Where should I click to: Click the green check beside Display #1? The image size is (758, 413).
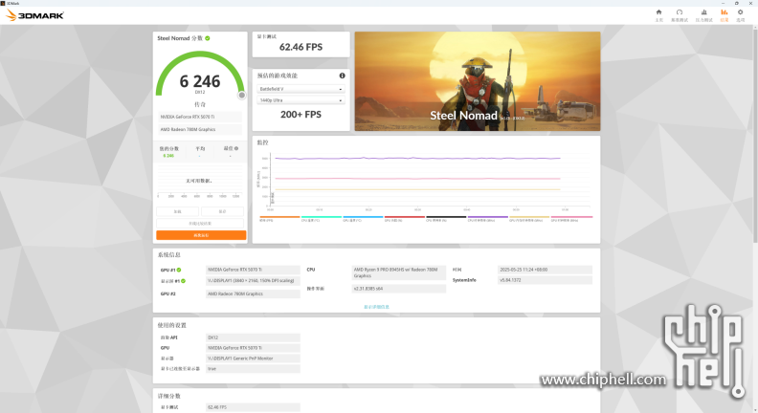click(183, 281)
